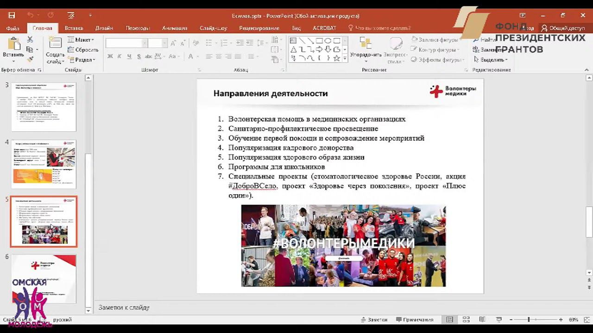The image size is (593, 333).
Task: Pick the star shape in shapes gallery
Action: [337, 58]
